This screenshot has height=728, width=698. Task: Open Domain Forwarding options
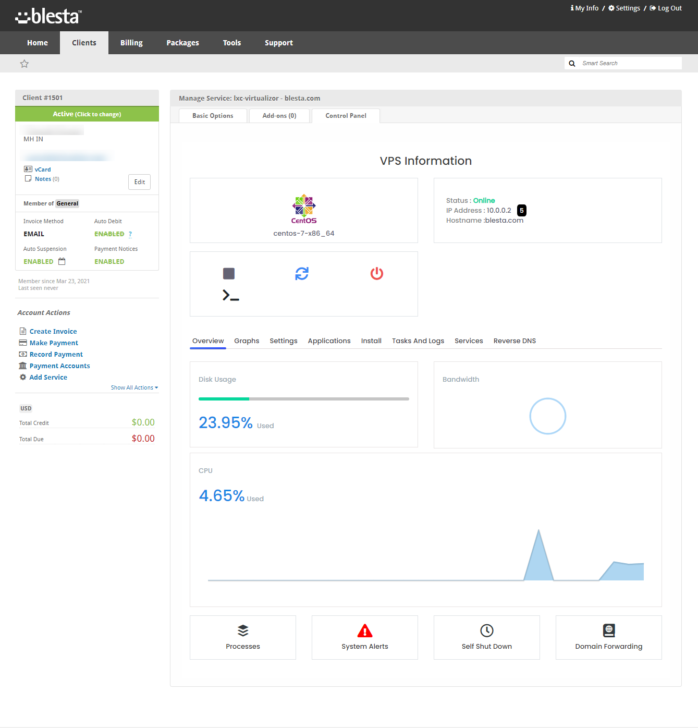tap(608, 636)
